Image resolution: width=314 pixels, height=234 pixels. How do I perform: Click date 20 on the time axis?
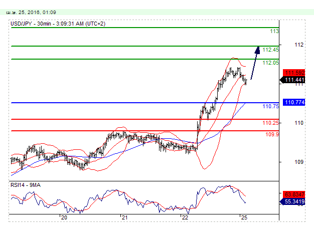click(64, 217)
